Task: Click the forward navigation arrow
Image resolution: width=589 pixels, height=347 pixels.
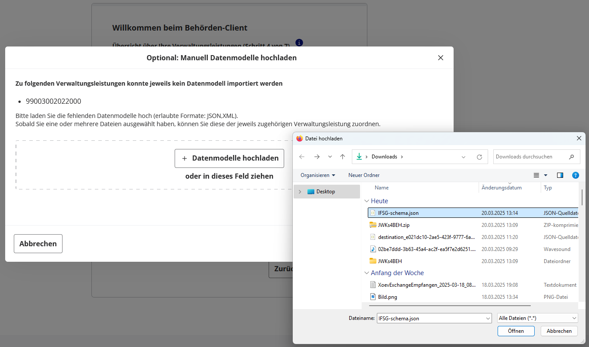Action: (x=317, y=157)
